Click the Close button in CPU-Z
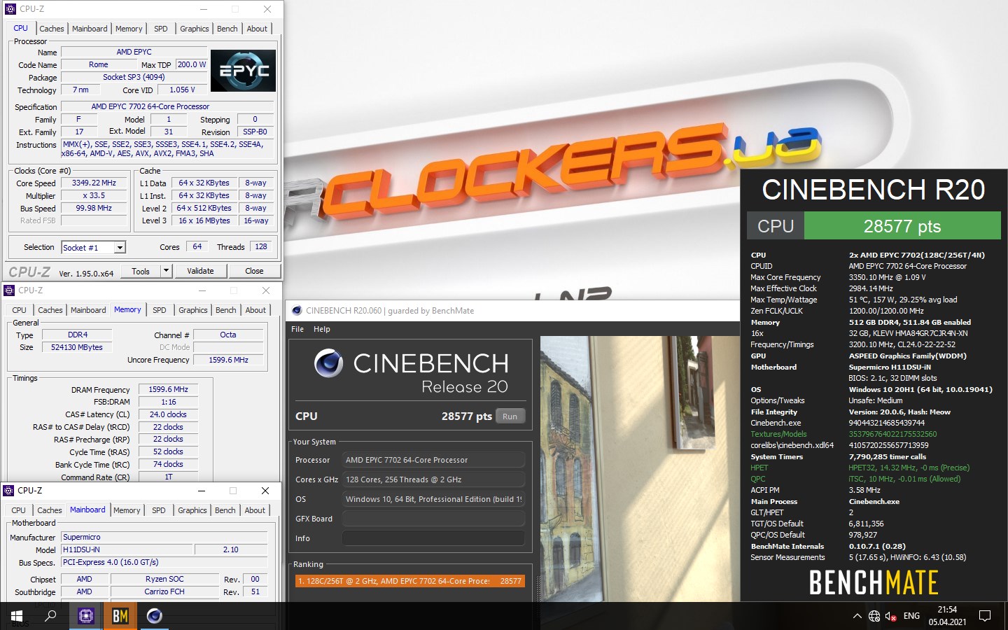Viewport: 1008px width, 630px height. click(x=254, y=271)
